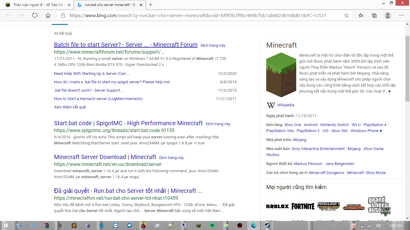
Task: Open Need Help With Starting Up A Server
Action: pyautogui.click(x=92, y=74)
